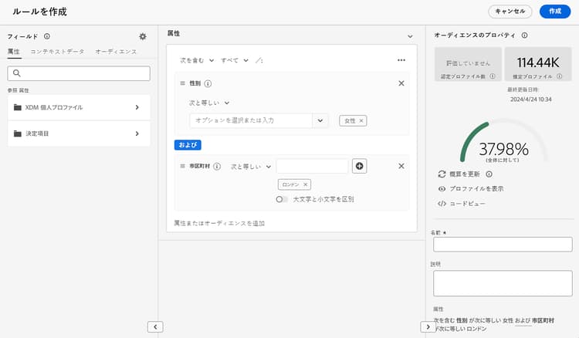Focus the field search box
The height and width of the screenshot is (338, 579).
pos(79,73)
